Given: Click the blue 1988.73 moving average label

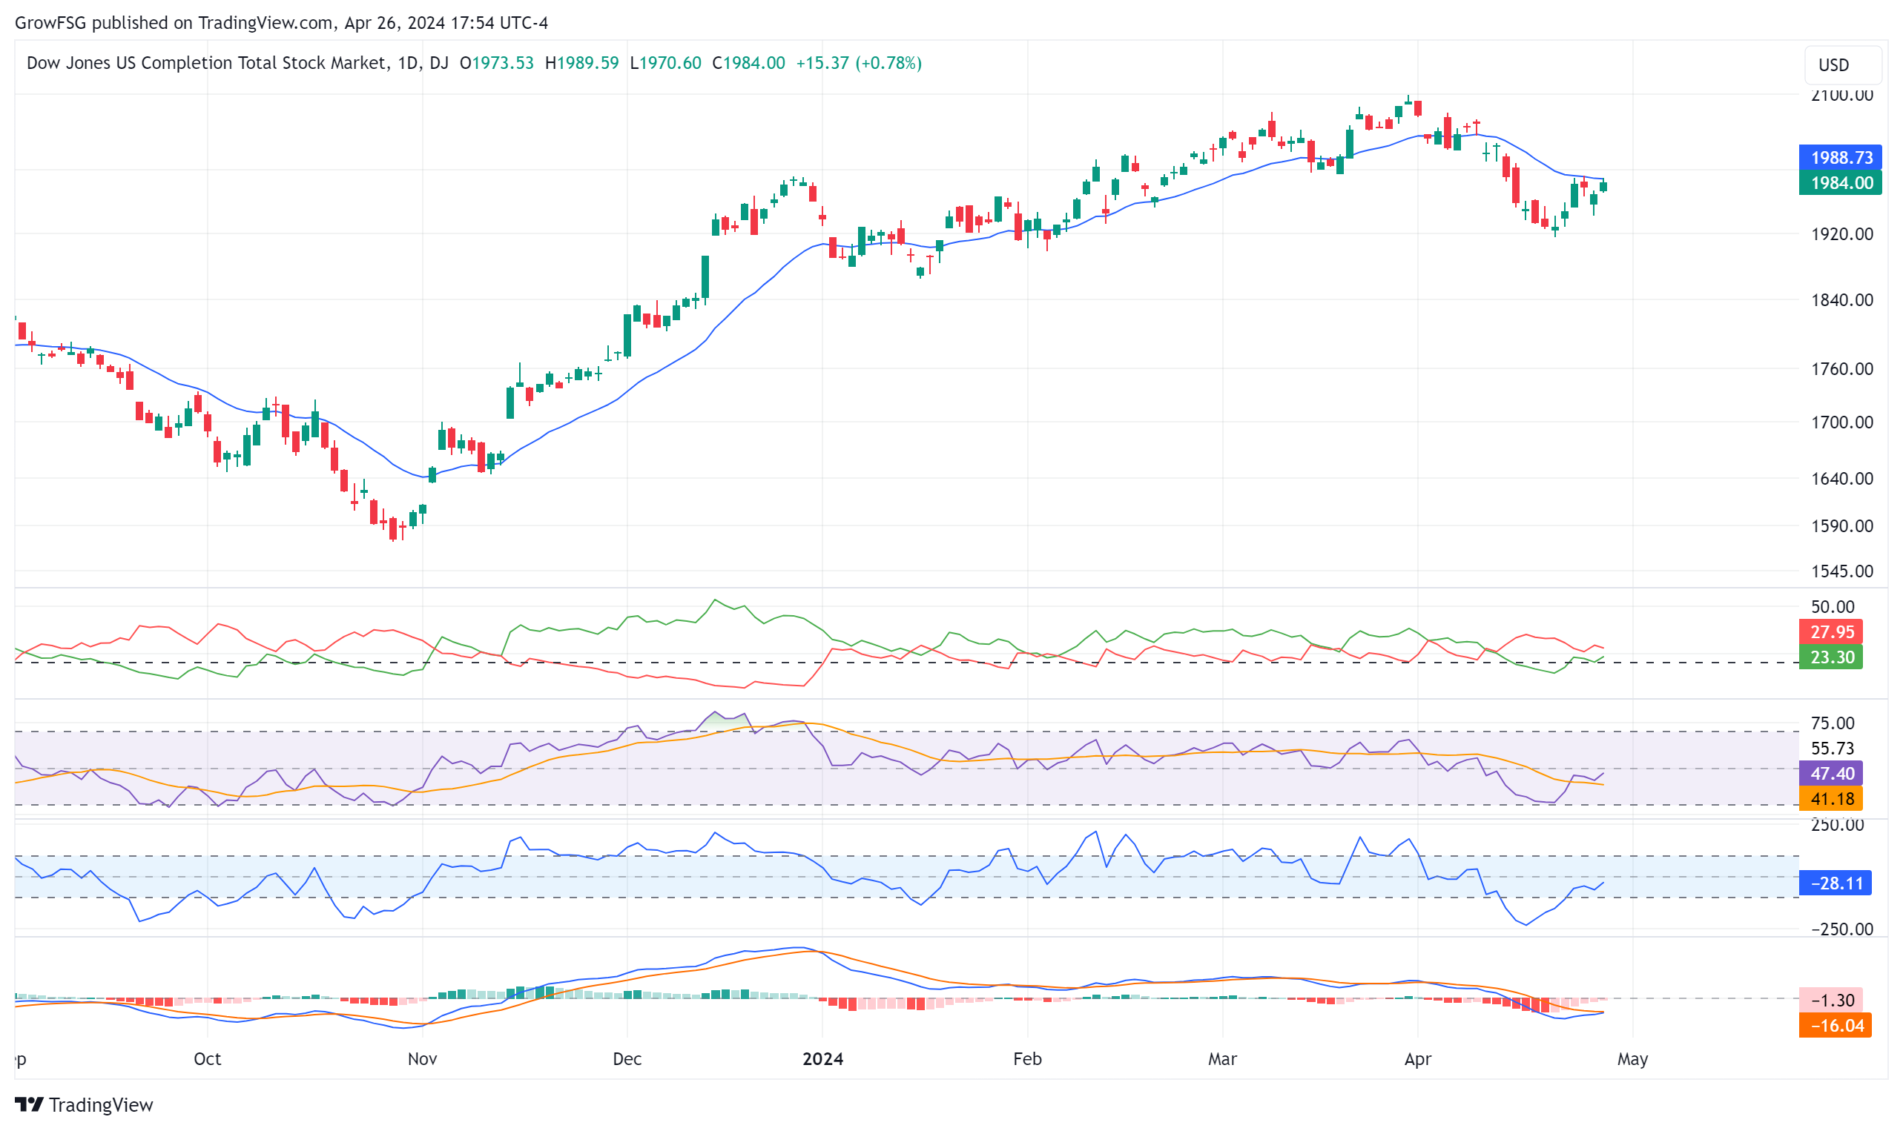Looking at the screenshot, I should coord(1840,158).
